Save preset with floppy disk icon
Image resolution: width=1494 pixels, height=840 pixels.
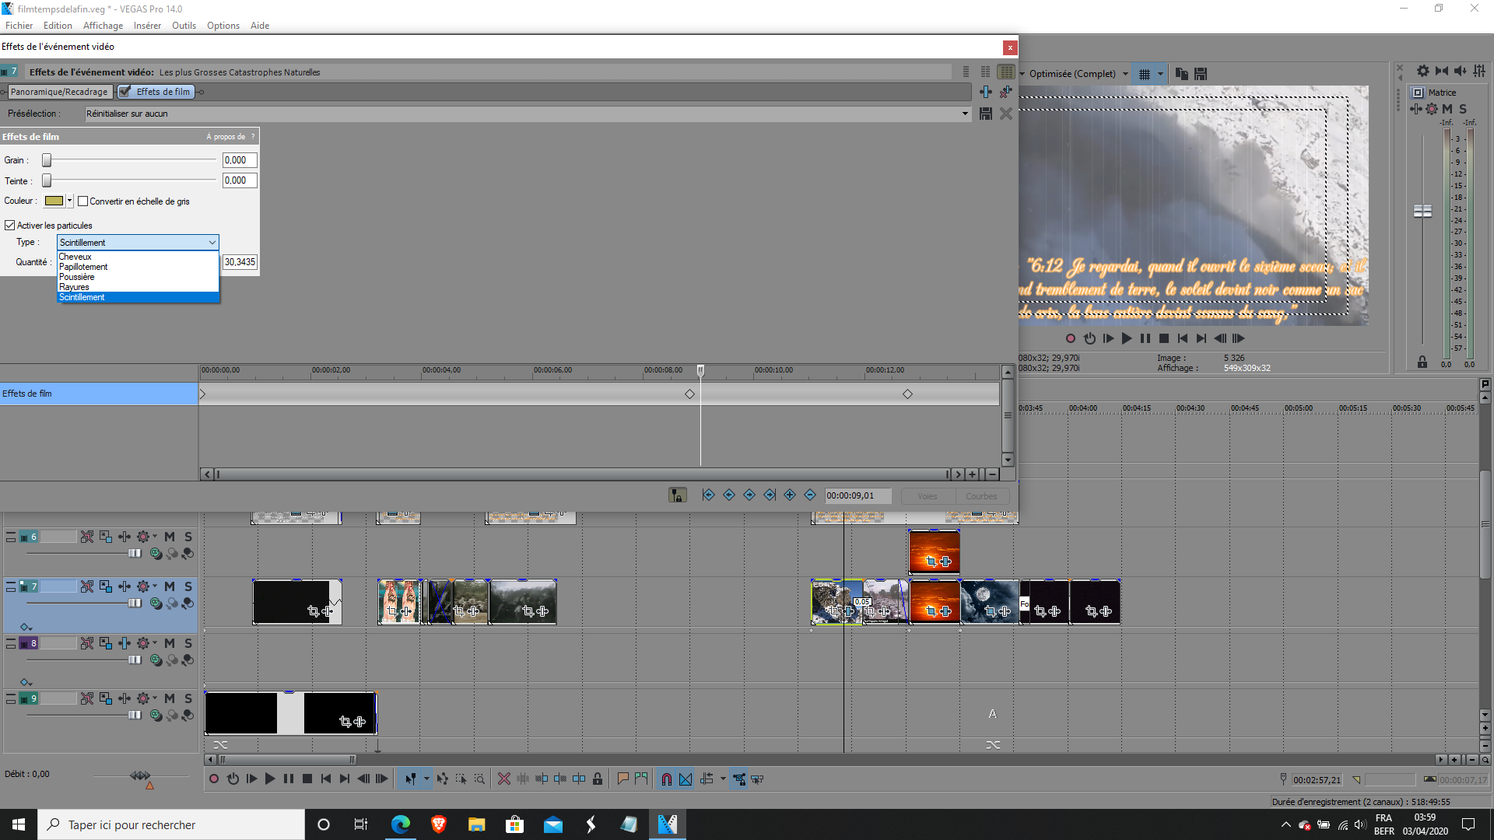986,114
